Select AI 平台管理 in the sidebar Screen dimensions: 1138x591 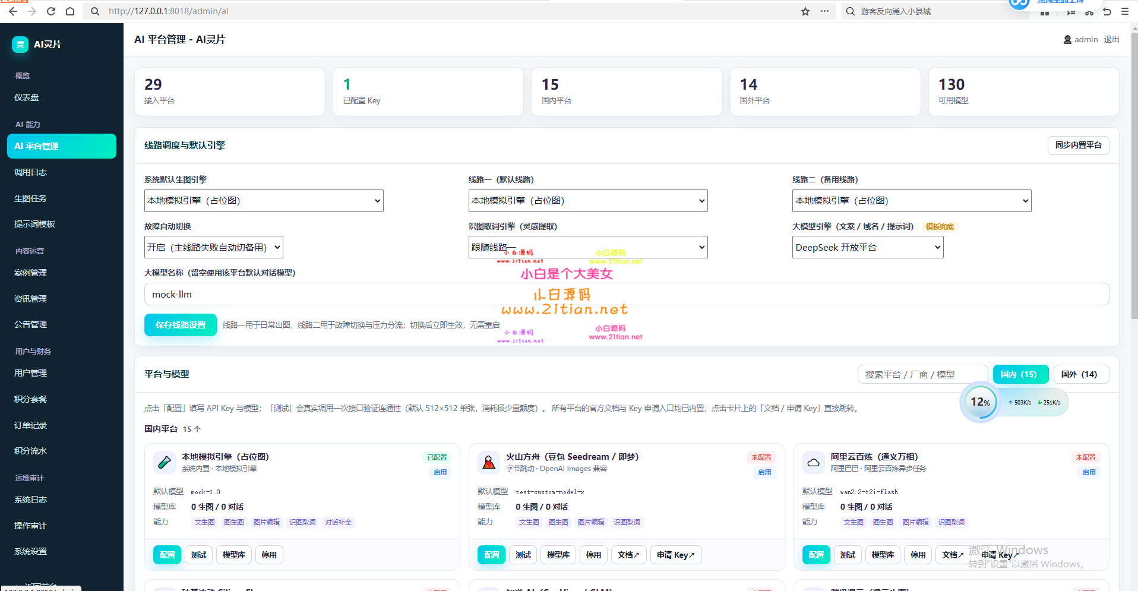coord(62,146)
